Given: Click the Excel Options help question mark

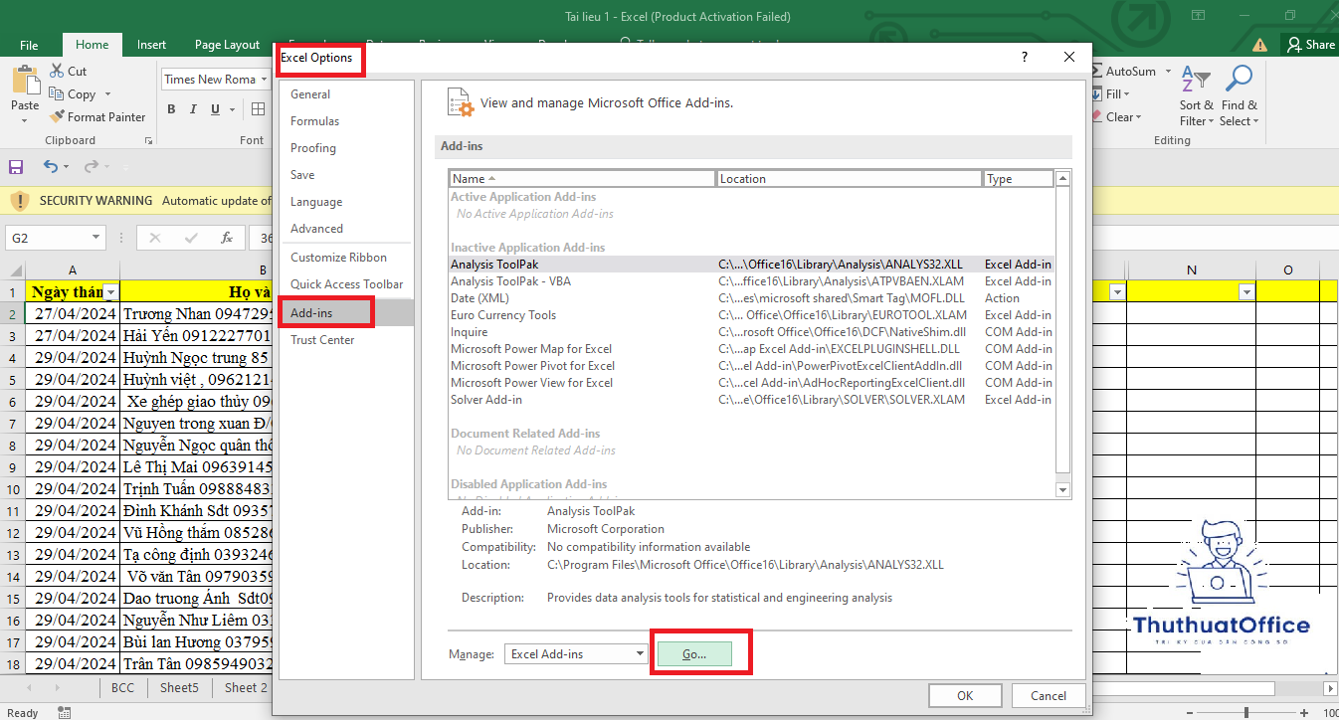Looking at the screenshot, I should pos(1025,58).
